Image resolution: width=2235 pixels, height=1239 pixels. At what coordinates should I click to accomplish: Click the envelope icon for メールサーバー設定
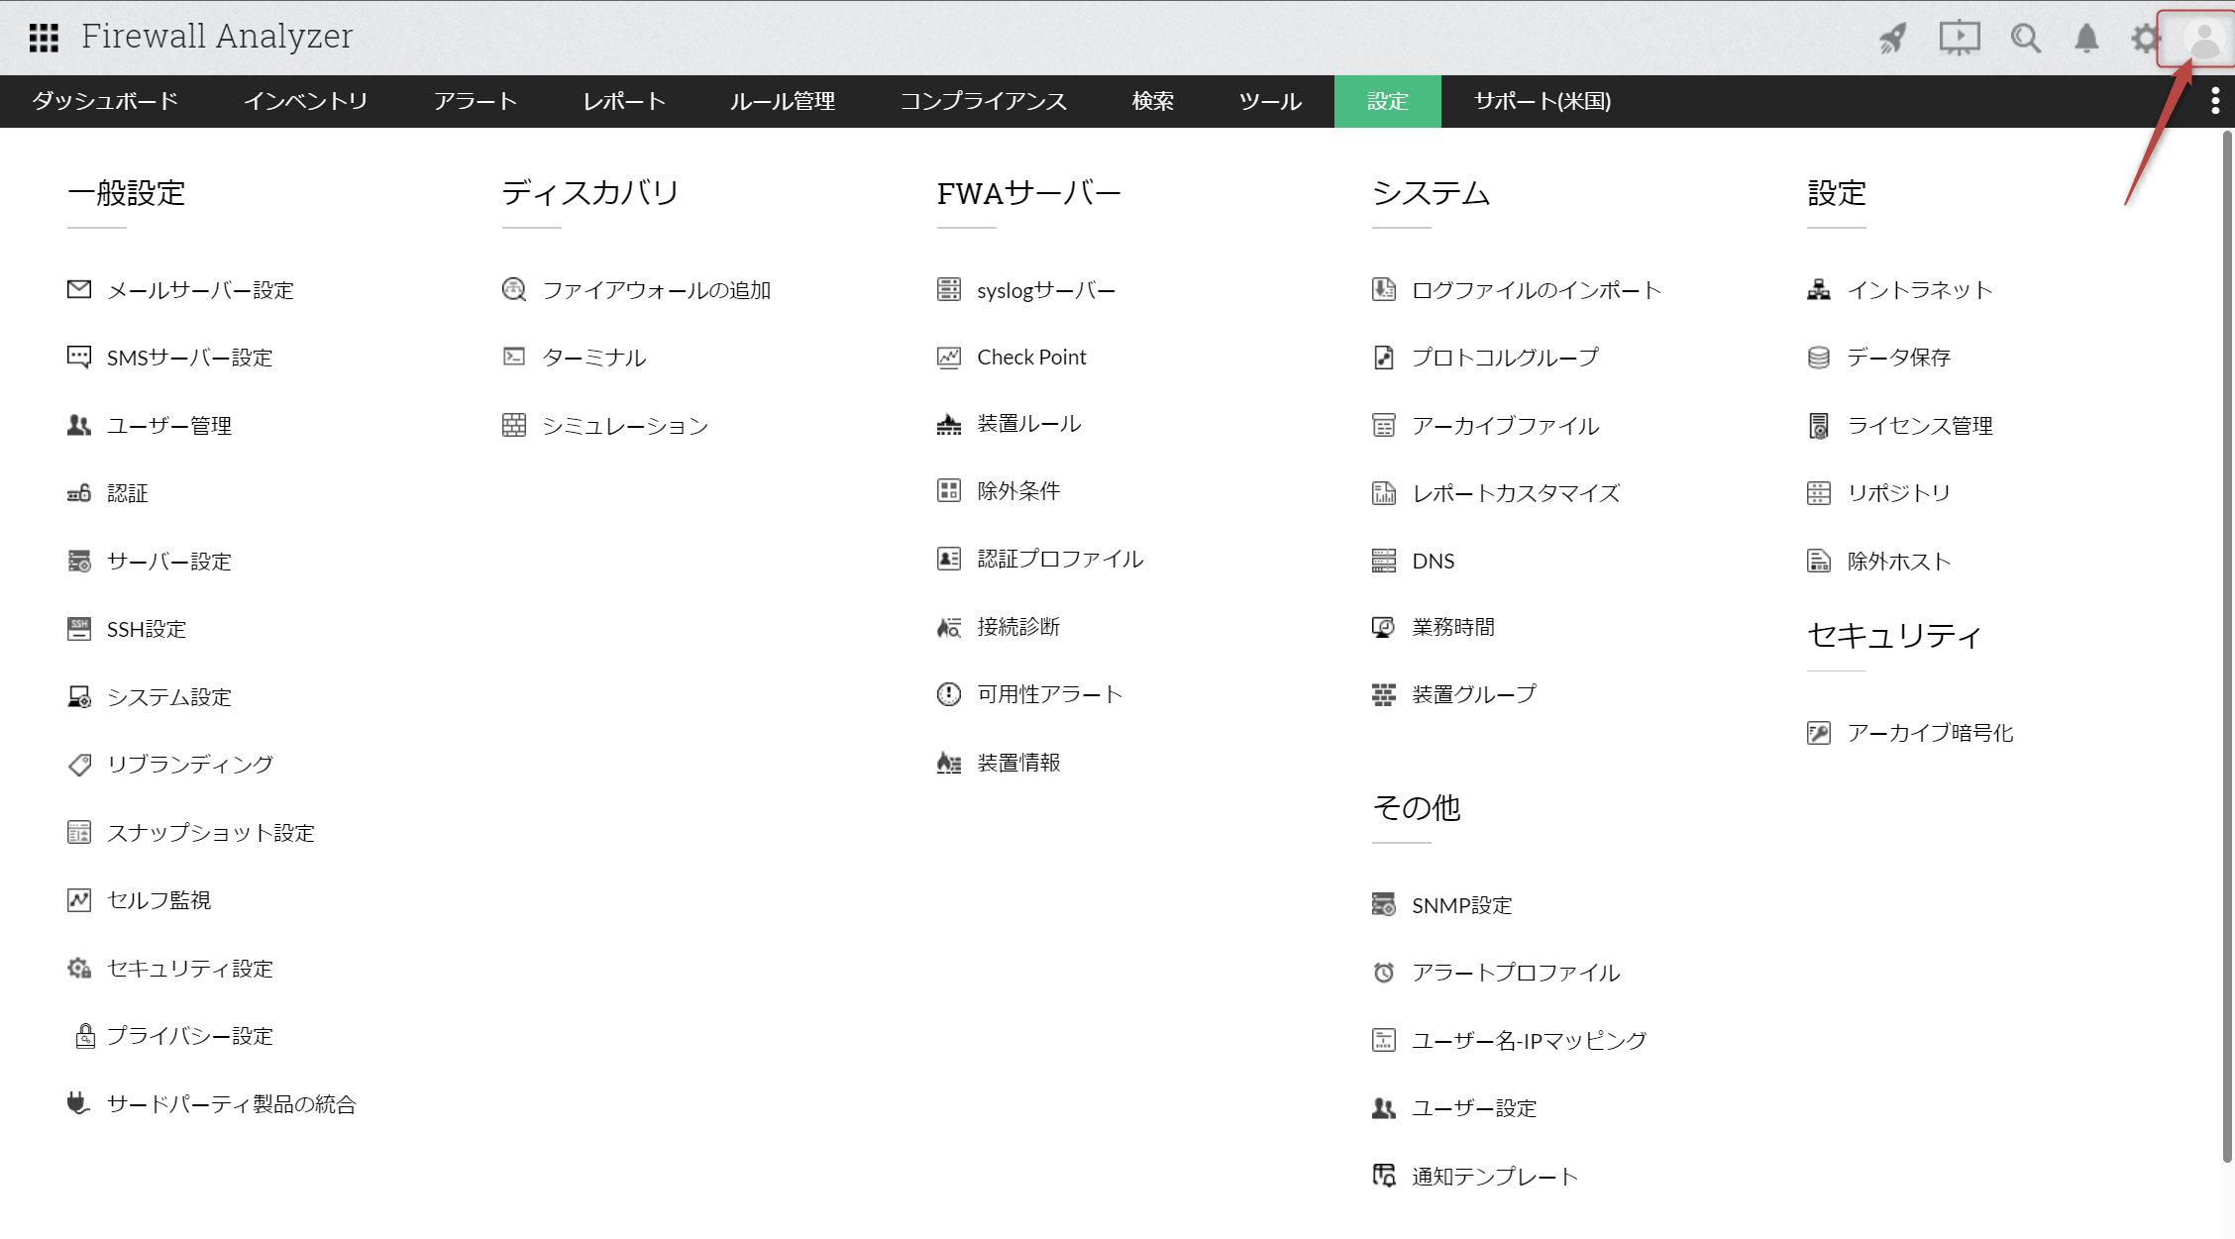coord(79,289)
